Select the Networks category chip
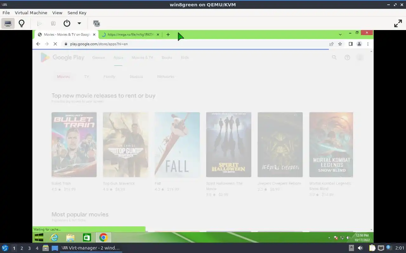 point(166,77)
